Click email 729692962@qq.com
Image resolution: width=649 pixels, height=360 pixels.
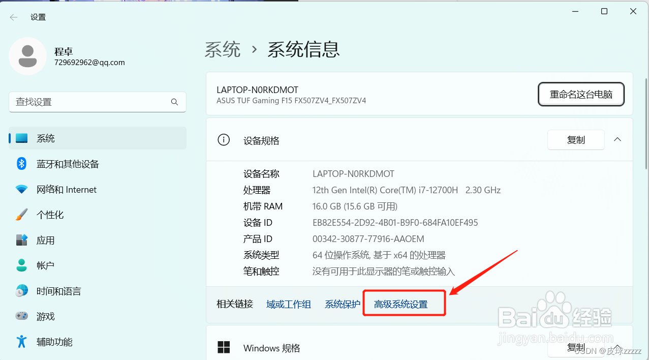89,63
